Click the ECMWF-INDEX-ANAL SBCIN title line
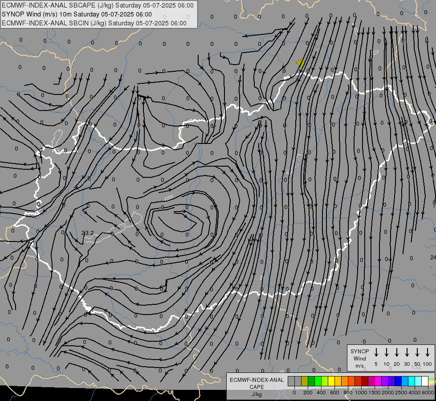Image resolution: width=436 pixels, height=401 pixels. tap(94, 23)
